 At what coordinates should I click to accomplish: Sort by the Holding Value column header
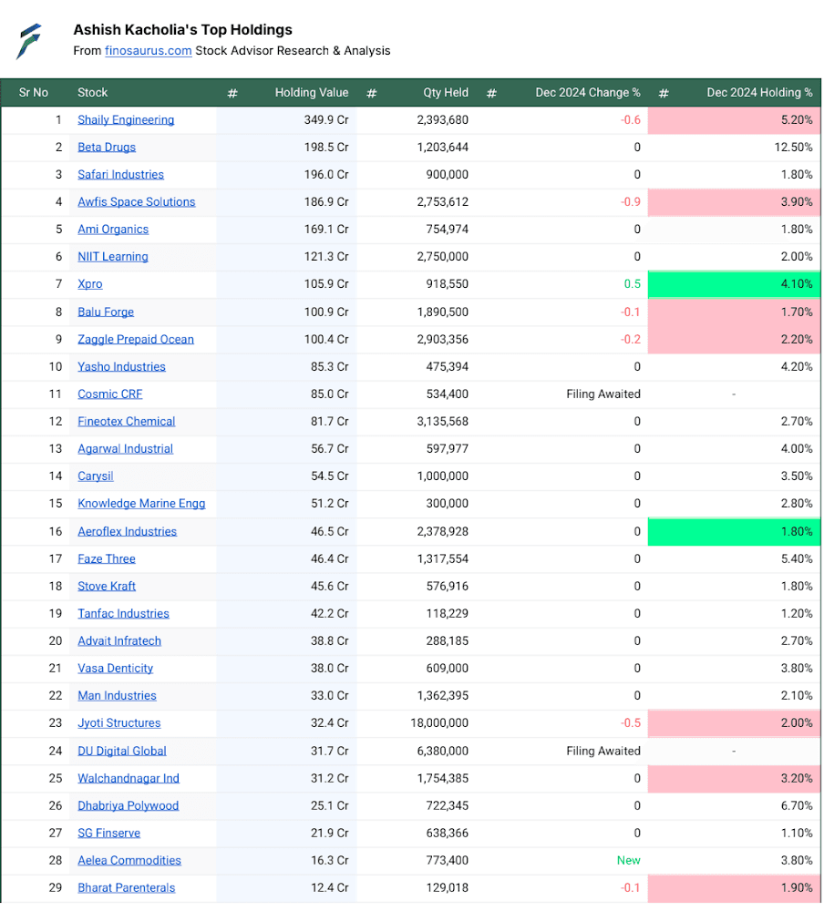(312, 92)
